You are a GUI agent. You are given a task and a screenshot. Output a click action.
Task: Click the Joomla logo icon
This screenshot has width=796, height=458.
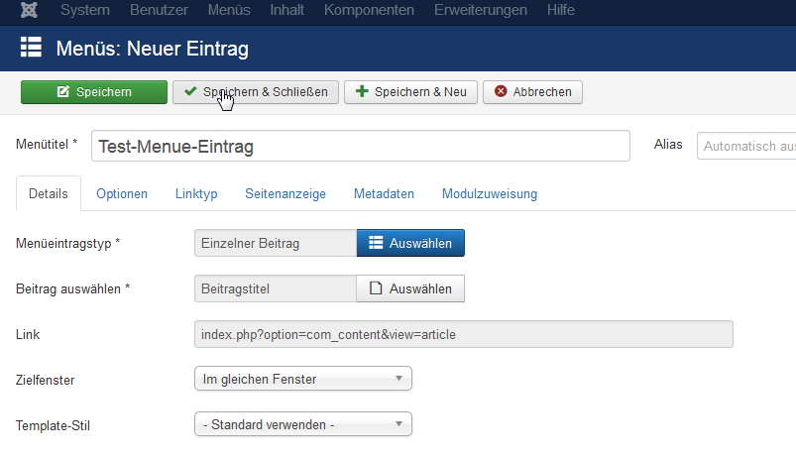[29, 10]
